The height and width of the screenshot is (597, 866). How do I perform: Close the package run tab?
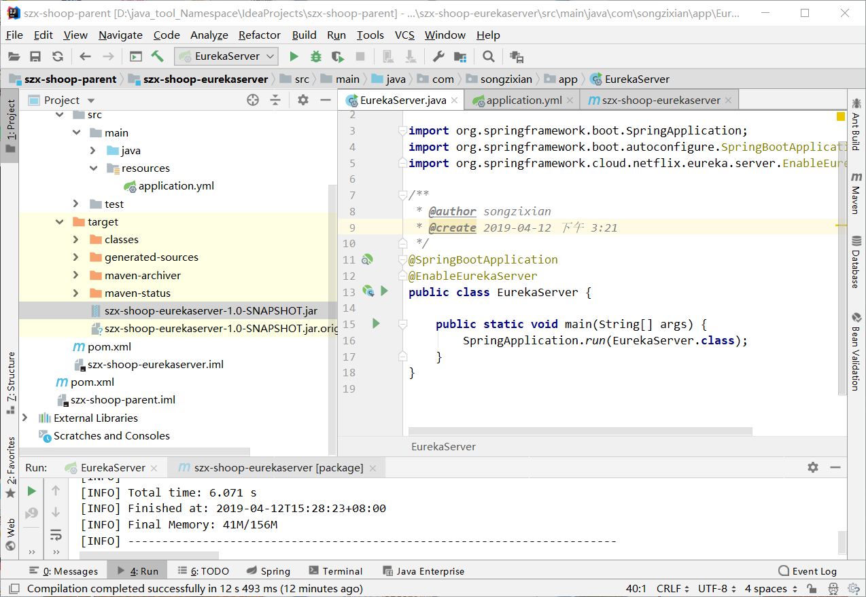point(373,468)
